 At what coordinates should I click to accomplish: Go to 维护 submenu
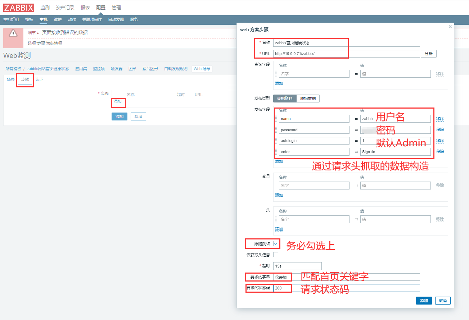[x=57, y=19]
